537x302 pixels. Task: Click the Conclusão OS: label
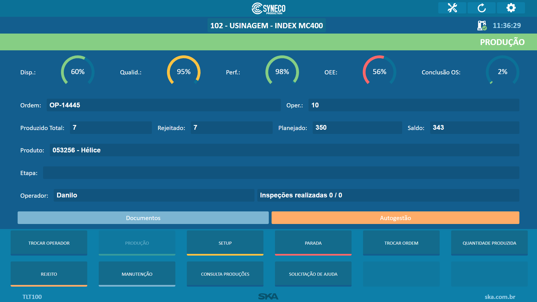point(441,72)
